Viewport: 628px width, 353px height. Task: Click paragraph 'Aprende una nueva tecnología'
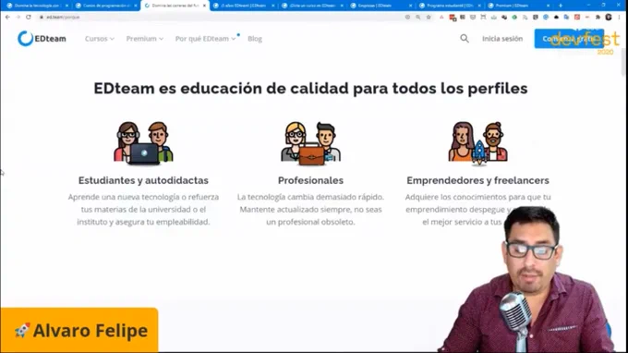143,209
